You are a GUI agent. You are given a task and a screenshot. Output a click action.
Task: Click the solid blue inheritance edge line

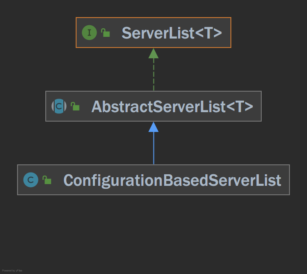(153, 148)
